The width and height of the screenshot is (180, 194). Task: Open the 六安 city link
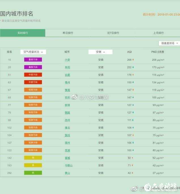pyautogui.click(x=67, y=60)
